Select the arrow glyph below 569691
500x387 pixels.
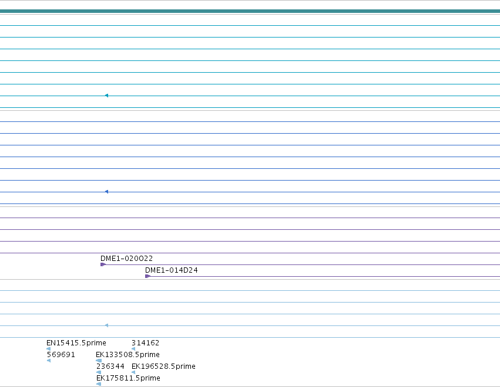[x=49, y=361]
